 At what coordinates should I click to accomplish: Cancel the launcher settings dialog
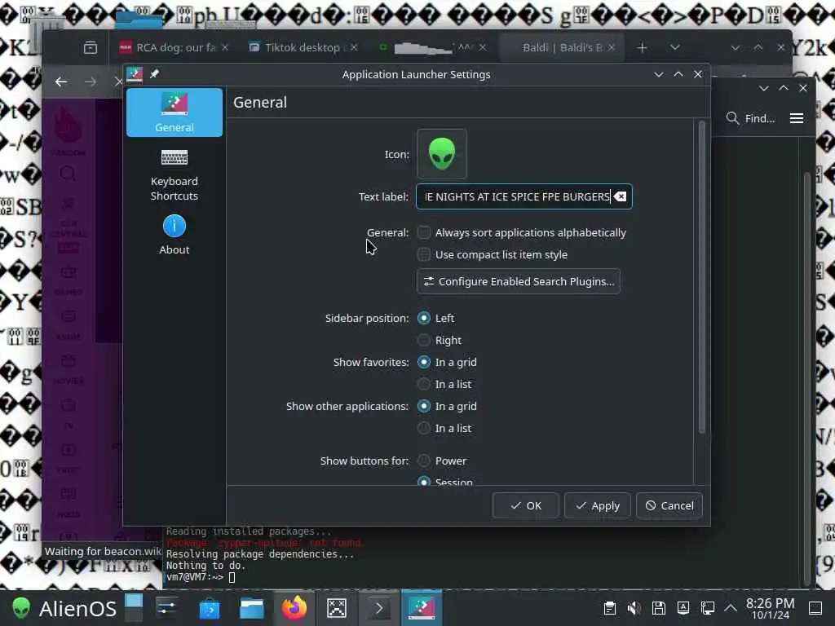coord(669,505)
